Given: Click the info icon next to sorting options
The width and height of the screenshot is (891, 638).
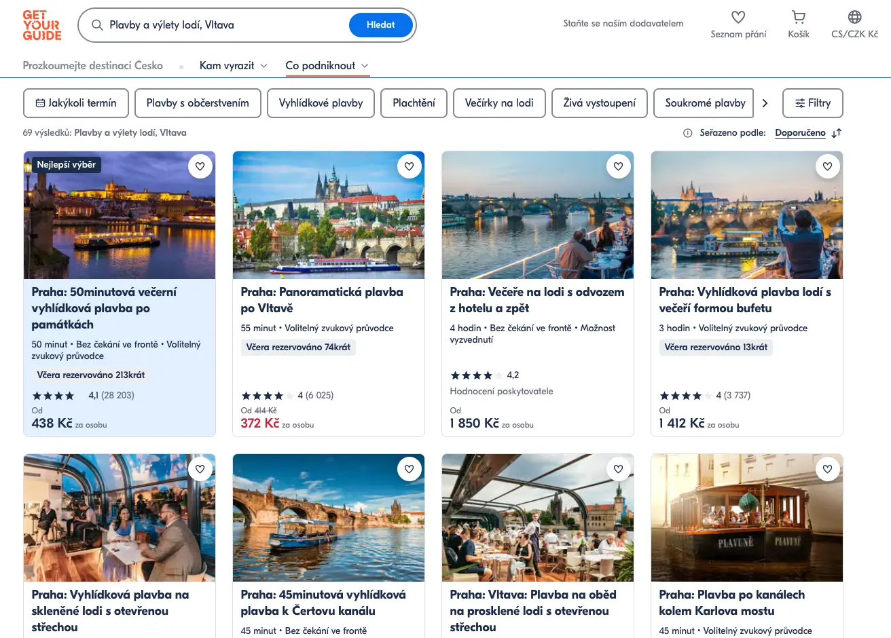Looking at the screenshot, I should (x=687, y=133).
